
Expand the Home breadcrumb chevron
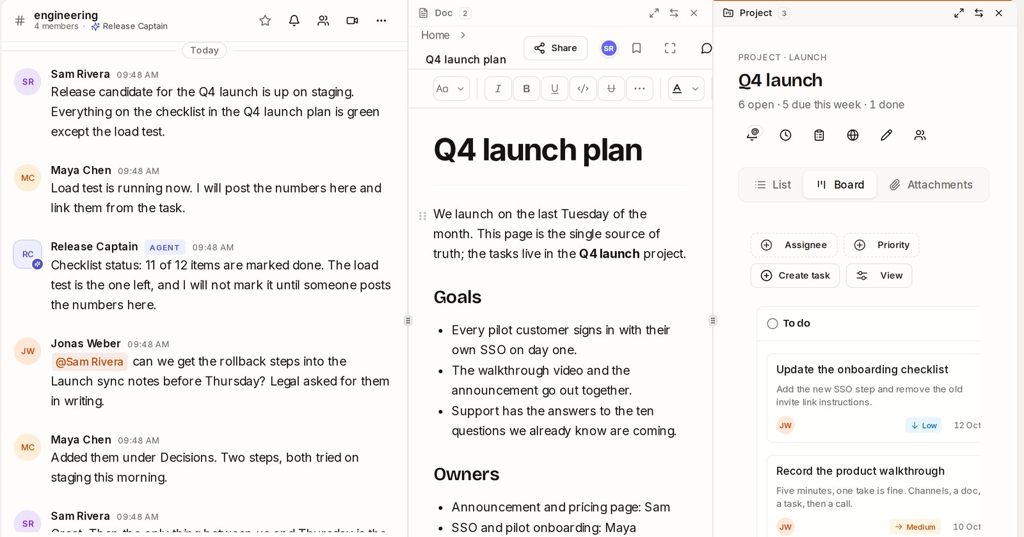click(463, 35)
